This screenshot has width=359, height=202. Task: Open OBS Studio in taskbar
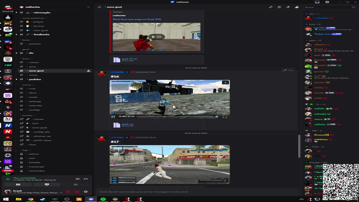67,199
